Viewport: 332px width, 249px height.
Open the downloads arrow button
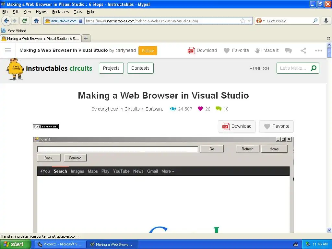(326, 21)
